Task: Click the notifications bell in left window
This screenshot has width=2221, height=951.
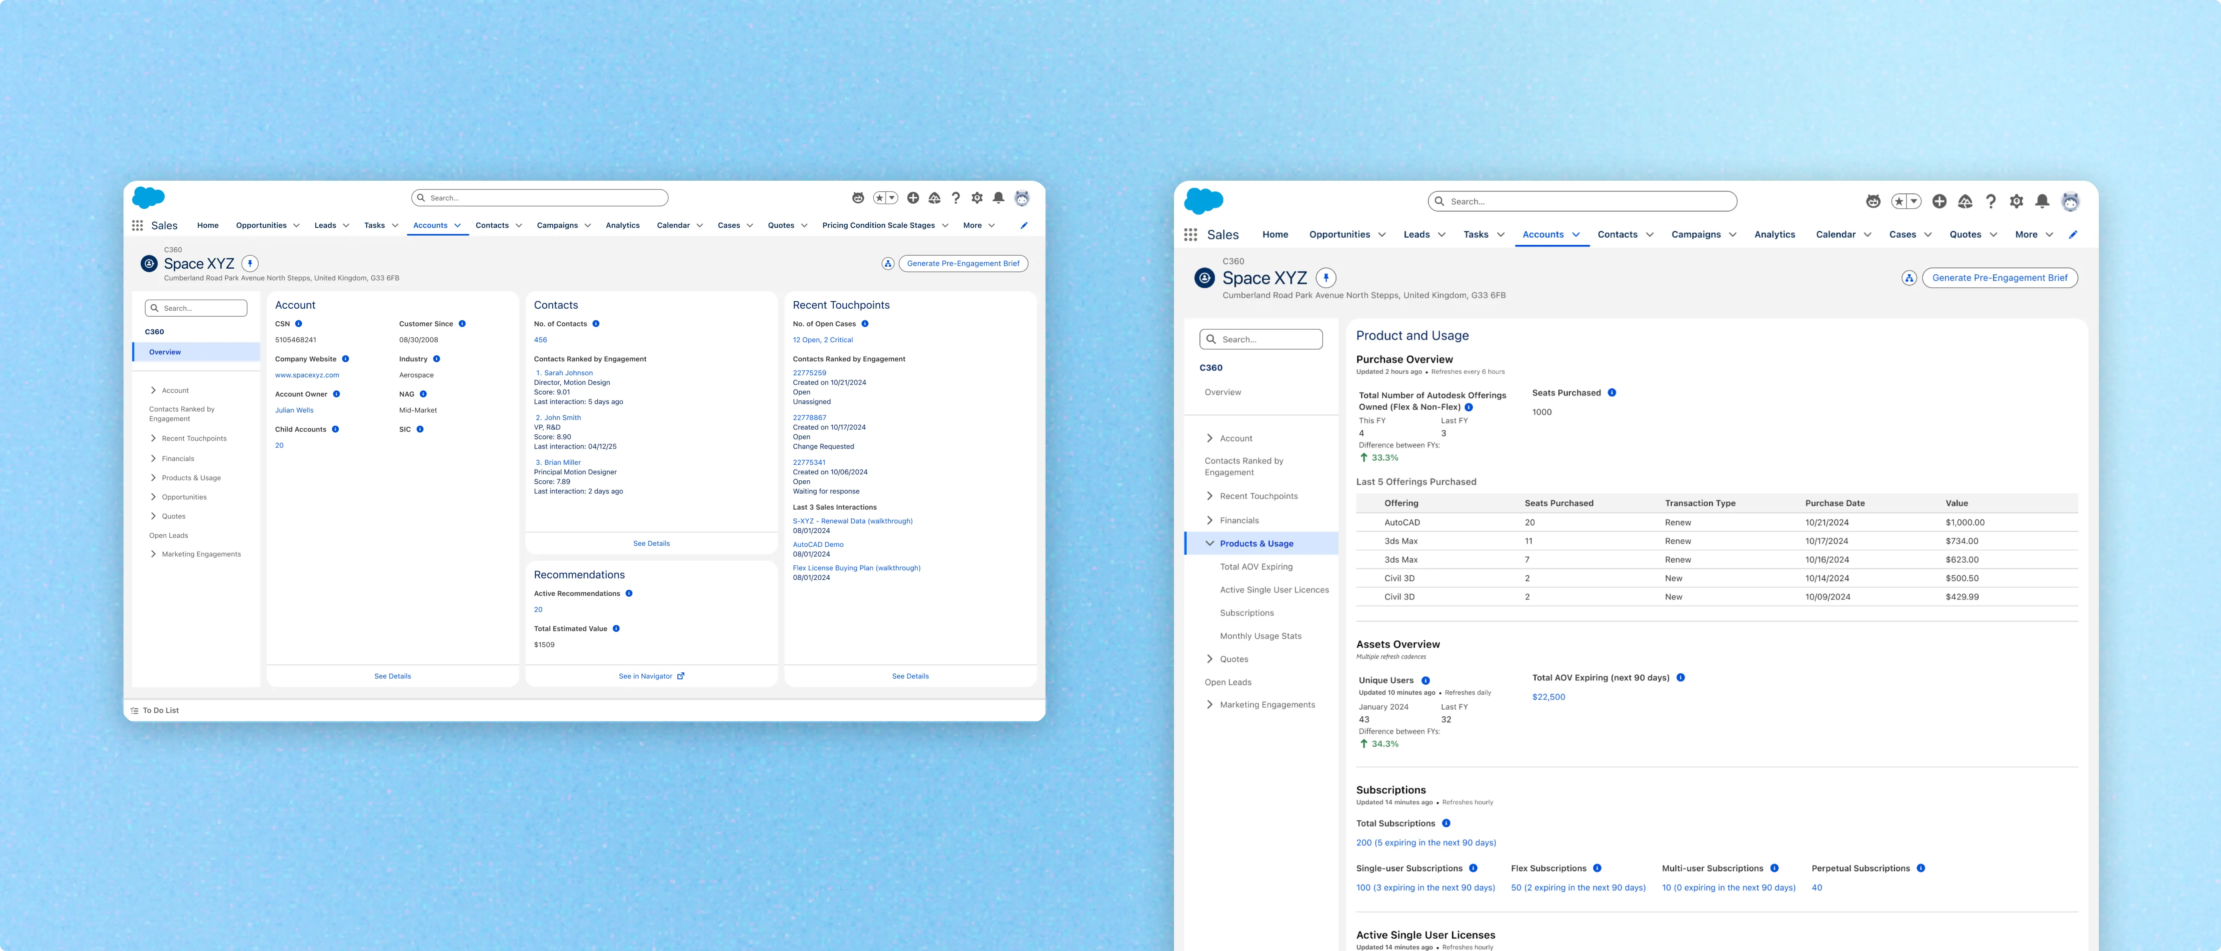Action: (x=998, y=198)
